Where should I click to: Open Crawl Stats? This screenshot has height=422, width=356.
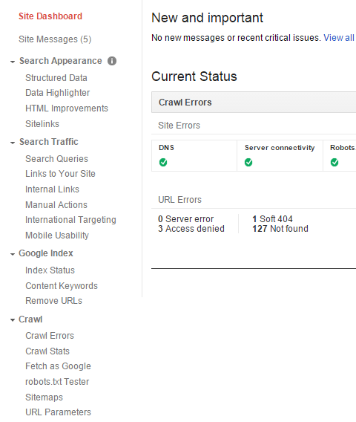pyautogui.click(x=47, y=351)
